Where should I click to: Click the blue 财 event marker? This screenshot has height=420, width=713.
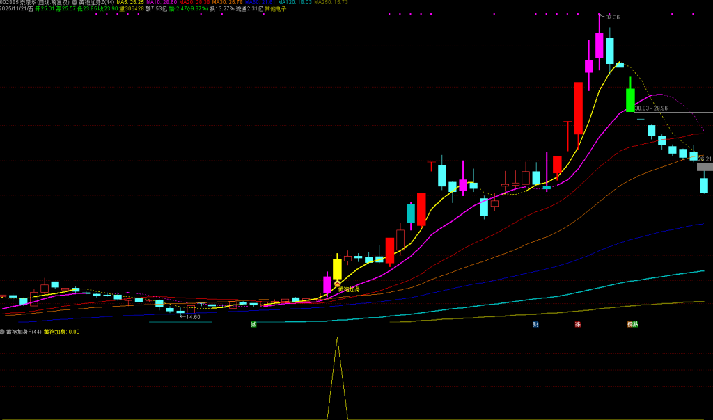pos(535,324)
